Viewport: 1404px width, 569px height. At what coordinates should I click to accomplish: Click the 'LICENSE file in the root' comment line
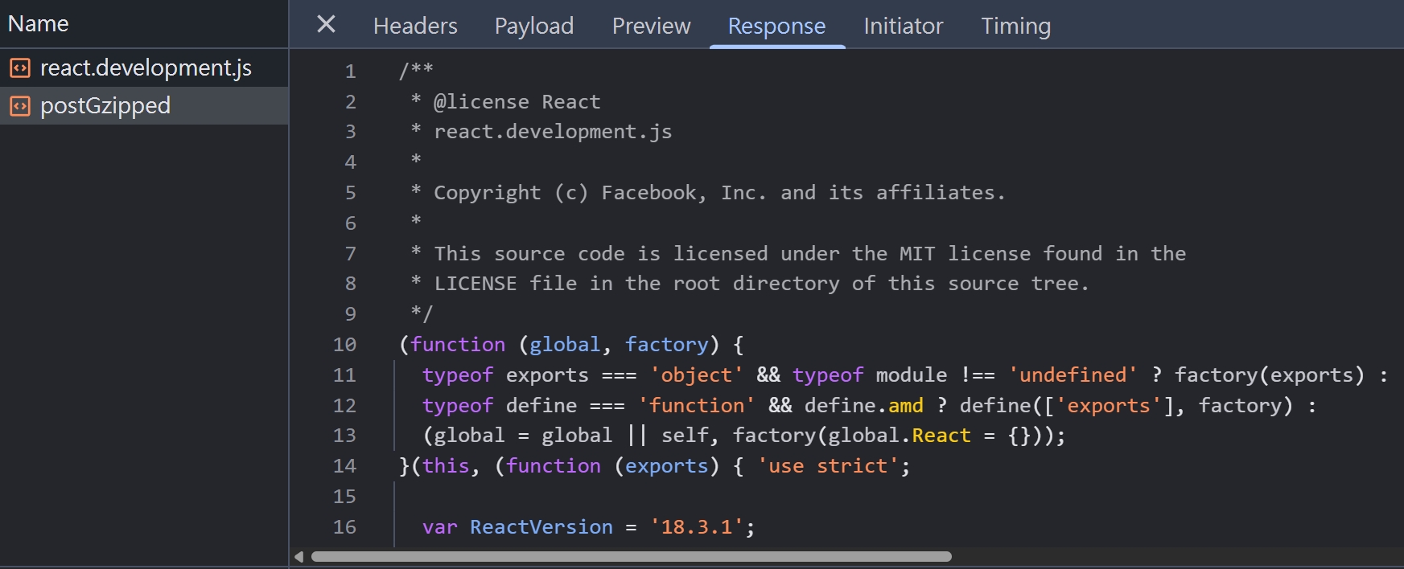pos(750,284)
